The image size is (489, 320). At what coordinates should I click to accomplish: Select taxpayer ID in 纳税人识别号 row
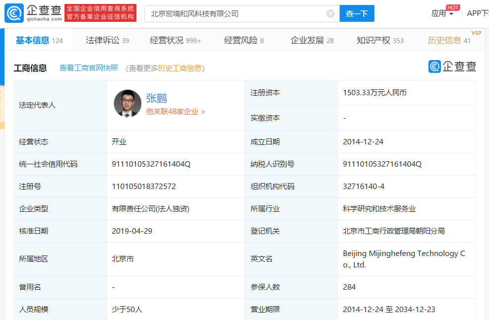point(382,164)
